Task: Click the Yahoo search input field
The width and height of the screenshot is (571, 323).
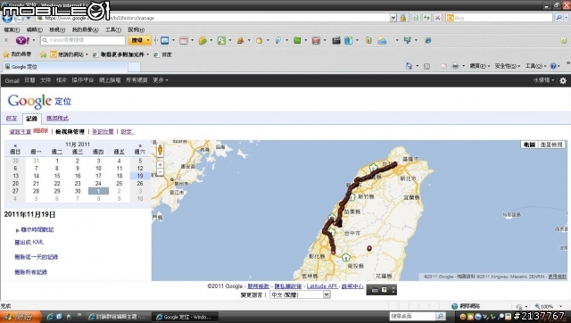Action: (83, 40)
